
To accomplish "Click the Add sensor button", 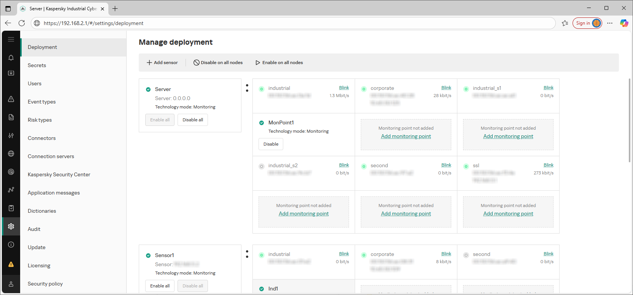I will point(162,63).
